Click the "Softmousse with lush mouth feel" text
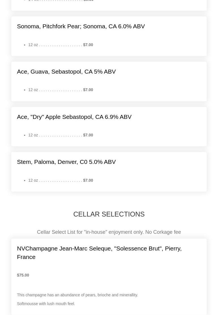Image resolution: width=218 pixels, height=315 pixels. coord(46,304)
